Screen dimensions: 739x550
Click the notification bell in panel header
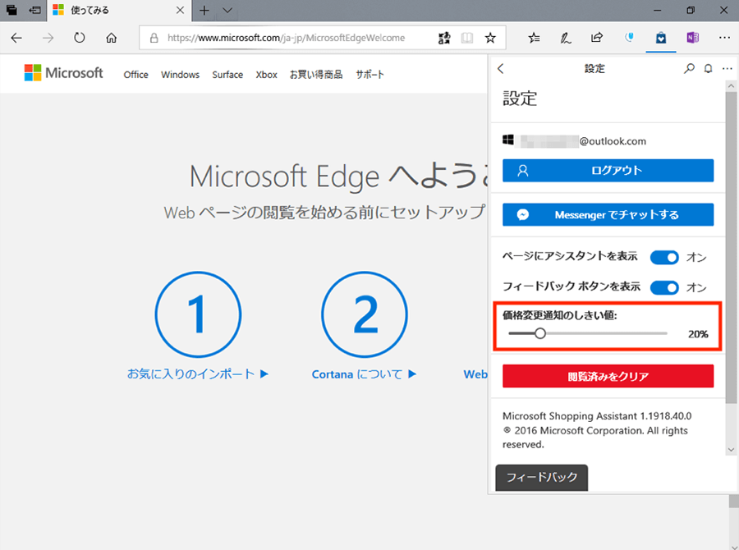[x=708, y=70]
